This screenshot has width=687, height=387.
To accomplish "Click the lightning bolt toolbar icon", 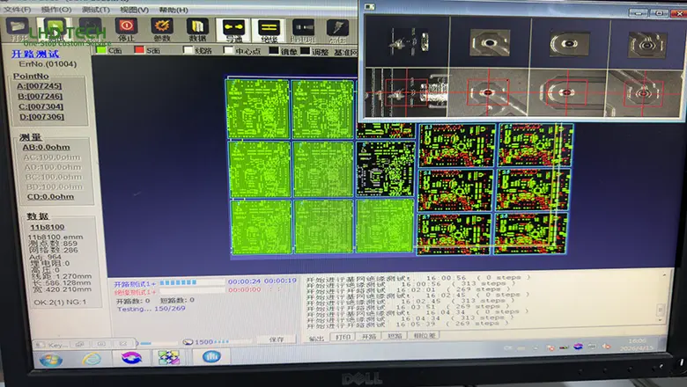I will click(338, 27).
